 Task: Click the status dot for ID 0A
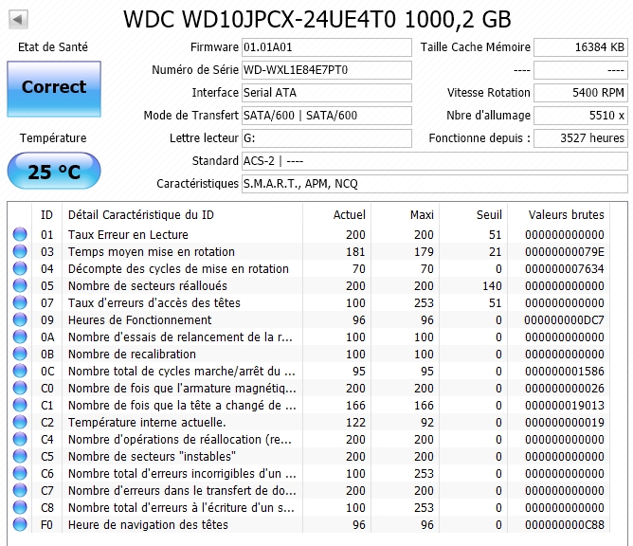point(20,337)
